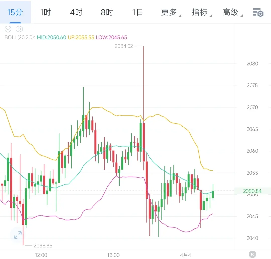Click the 2075 price axis label

pos(252,85)
